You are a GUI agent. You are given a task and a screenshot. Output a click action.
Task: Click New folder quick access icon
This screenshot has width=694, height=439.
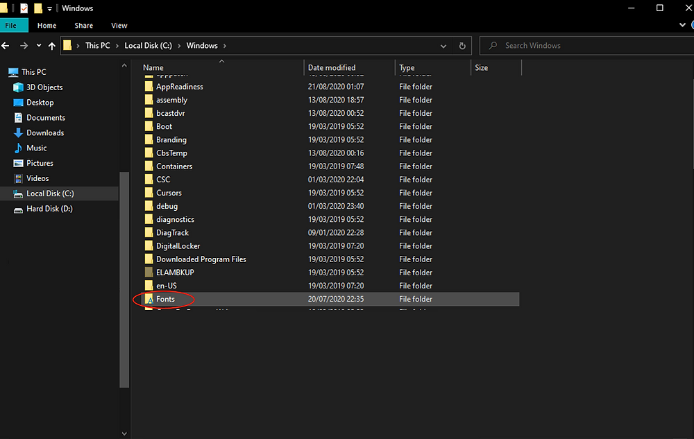pos(38,8)
